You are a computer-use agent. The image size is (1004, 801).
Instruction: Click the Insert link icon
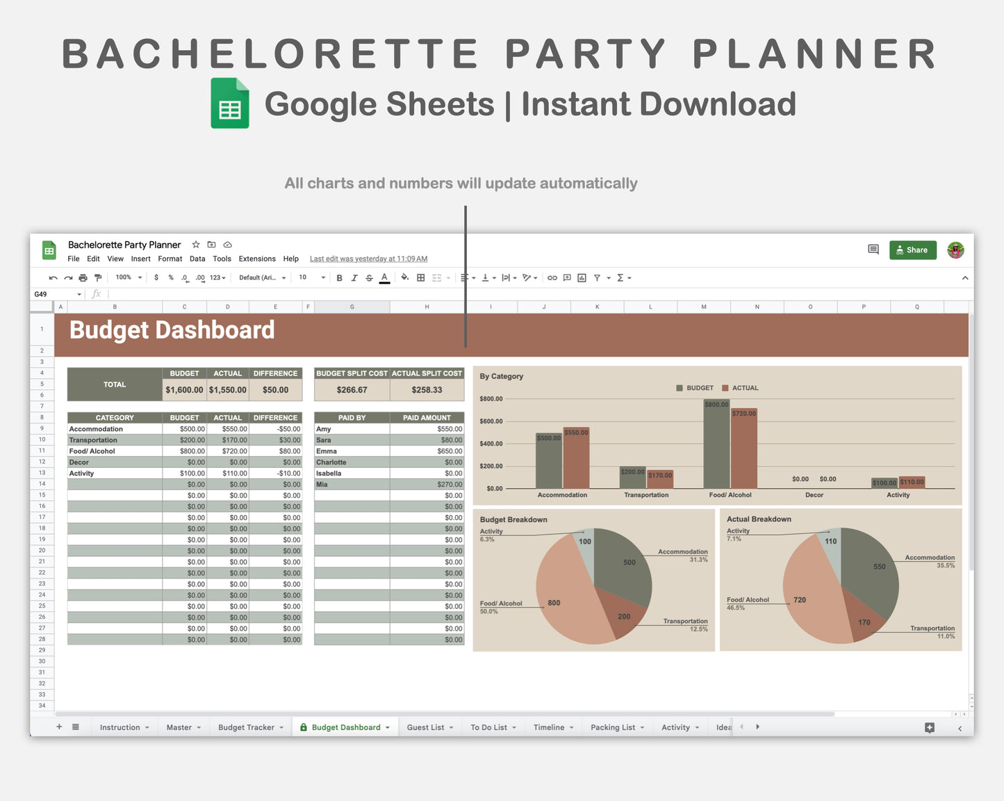pos(551,277)
